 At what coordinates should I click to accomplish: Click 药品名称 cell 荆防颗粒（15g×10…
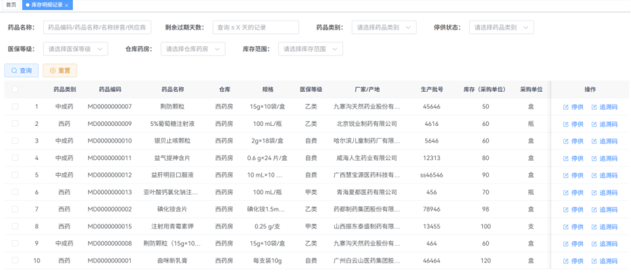[172, 243]
